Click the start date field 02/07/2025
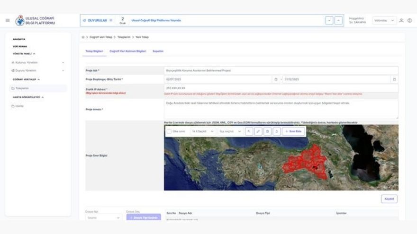 tap(218, 79)
